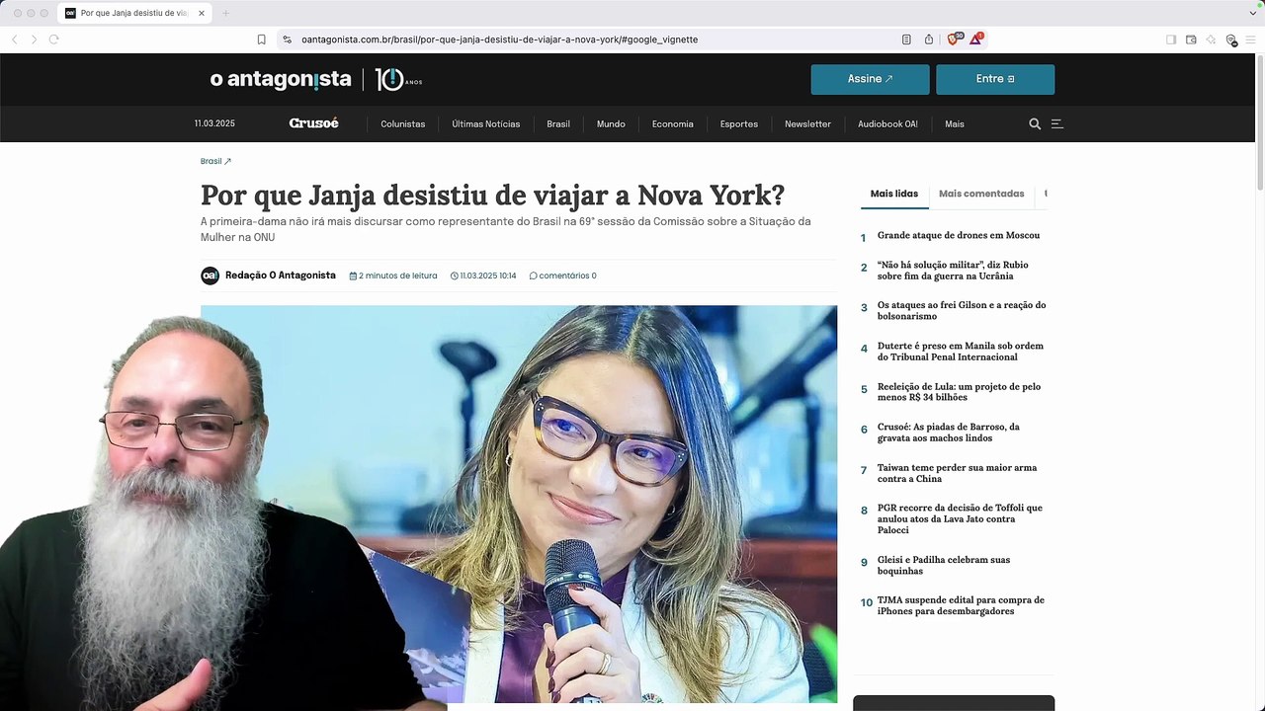Select the Mais lidas tab
This screenshot has width=1265, height=711.
(894, 194)
